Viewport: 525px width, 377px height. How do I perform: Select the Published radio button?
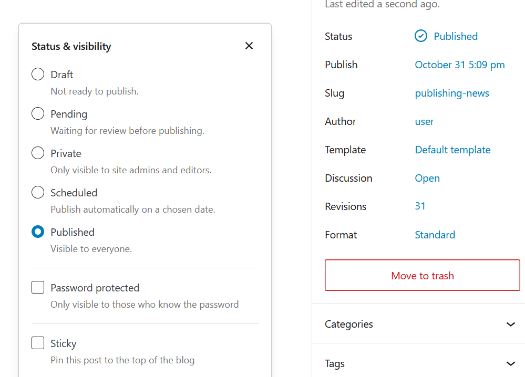38,232
